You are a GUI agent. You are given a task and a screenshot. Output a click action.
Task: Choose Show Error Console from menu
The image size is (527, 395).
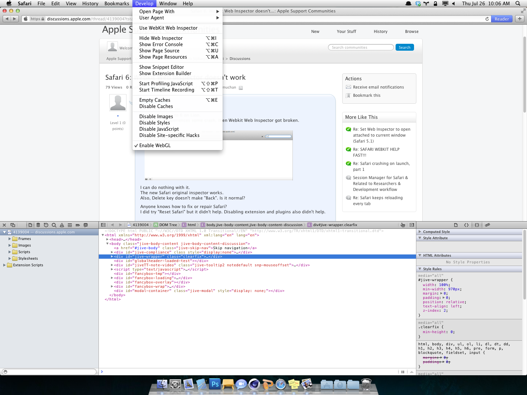tap(161, 44)
